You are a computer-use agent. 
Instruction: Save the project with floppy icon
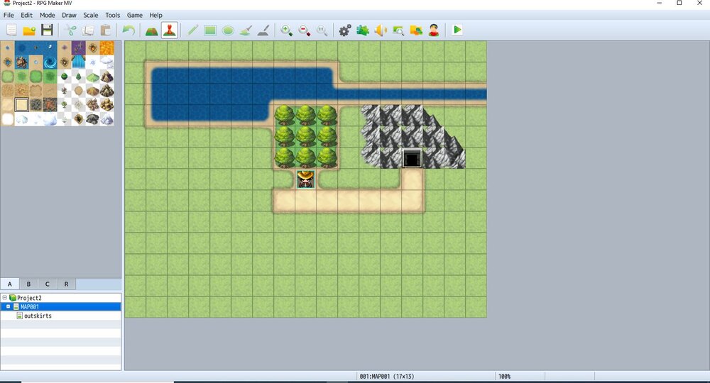(x=47, y=30)
